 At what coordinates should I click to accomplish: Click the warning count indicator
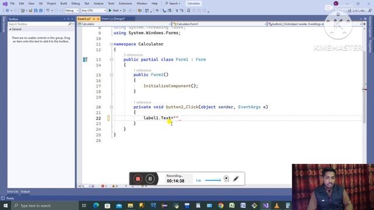(x=115, y=186)
